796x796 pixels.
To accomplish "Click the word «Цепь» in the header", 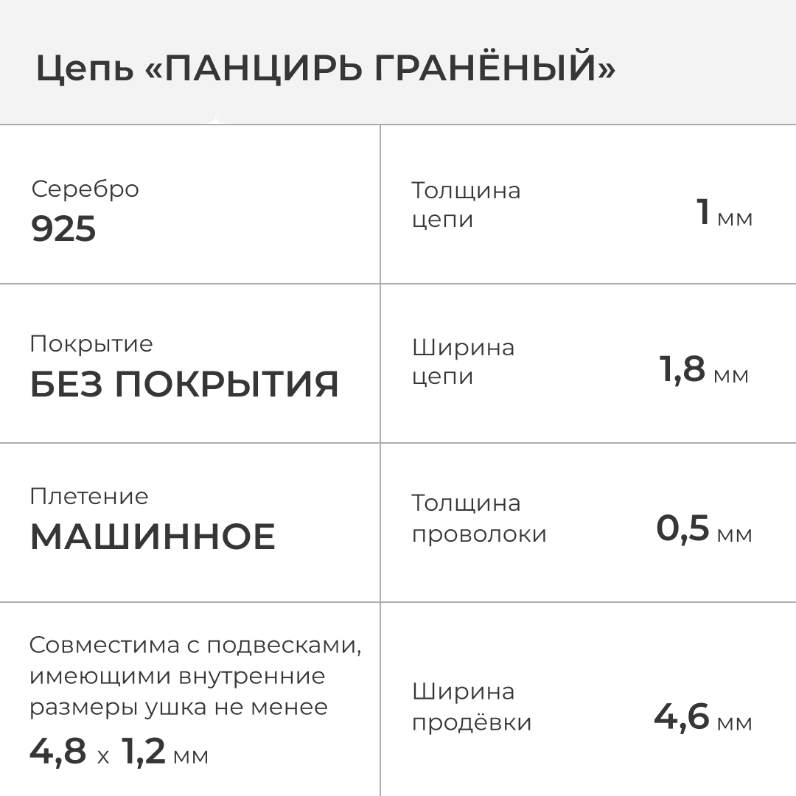I will 84,70.
